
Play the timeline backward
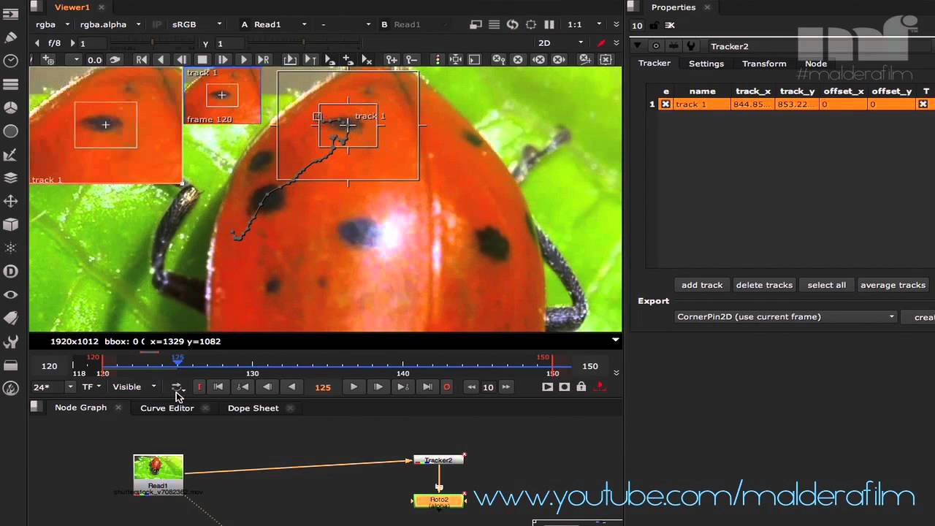291,387
